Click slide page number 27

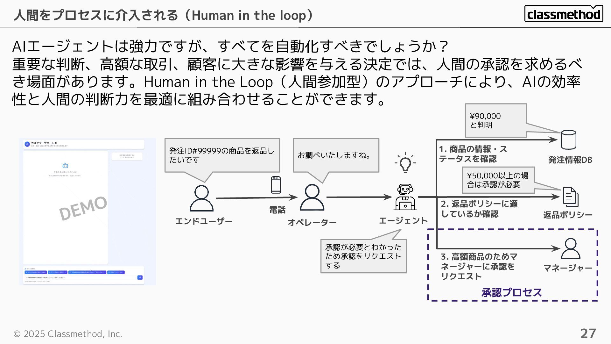tap(588, 333)
